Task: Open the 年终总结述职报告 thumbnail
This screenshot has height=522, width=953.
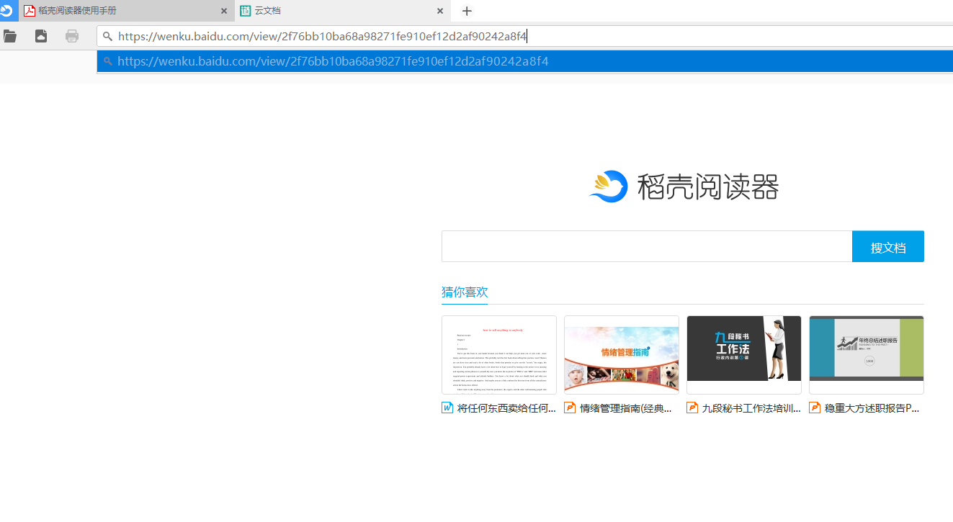Action: tap(867, 355)
